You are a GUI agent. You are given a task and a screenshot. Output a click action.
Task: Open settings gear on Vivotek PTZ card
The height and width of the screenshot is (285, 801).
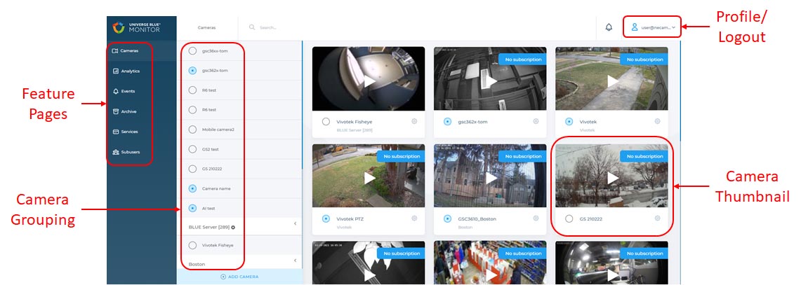pyautogui.click(x=413, y=218)
